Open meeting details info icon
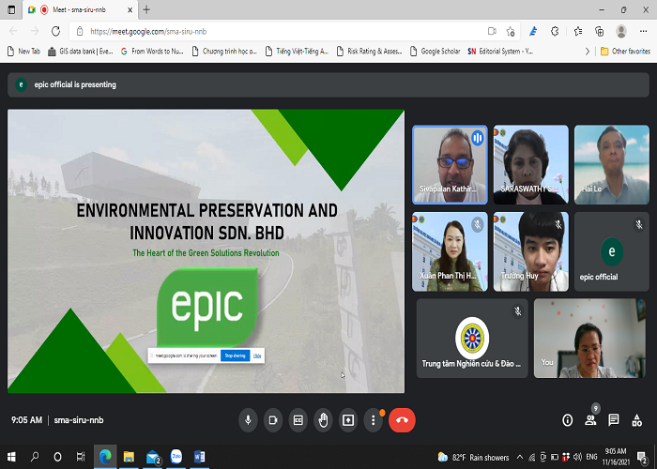657x469 pixels. coord(567,420)
